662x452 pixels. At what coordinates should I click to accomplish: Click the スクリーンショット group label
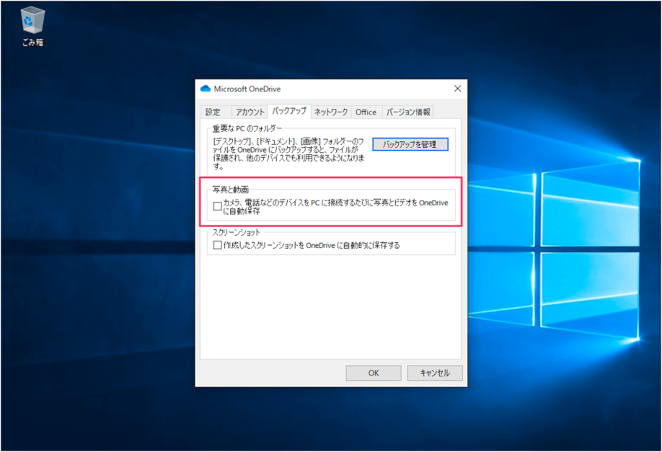236,232
